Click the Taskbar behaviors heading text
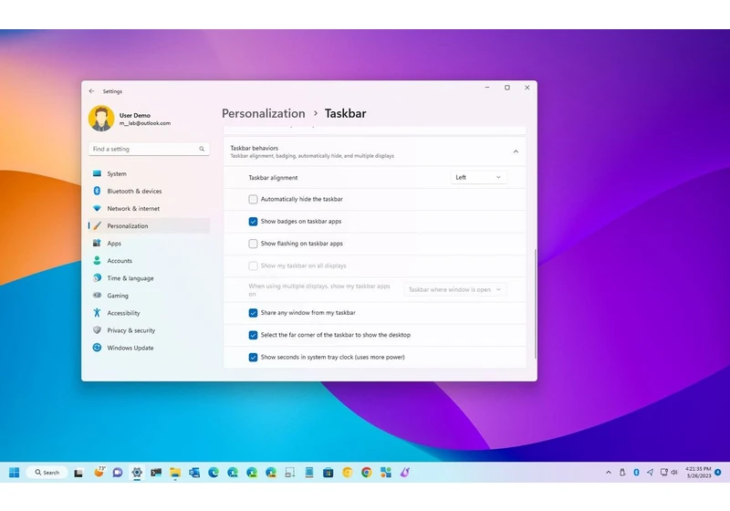Screen dimensions: 730x511 (255, 148)
